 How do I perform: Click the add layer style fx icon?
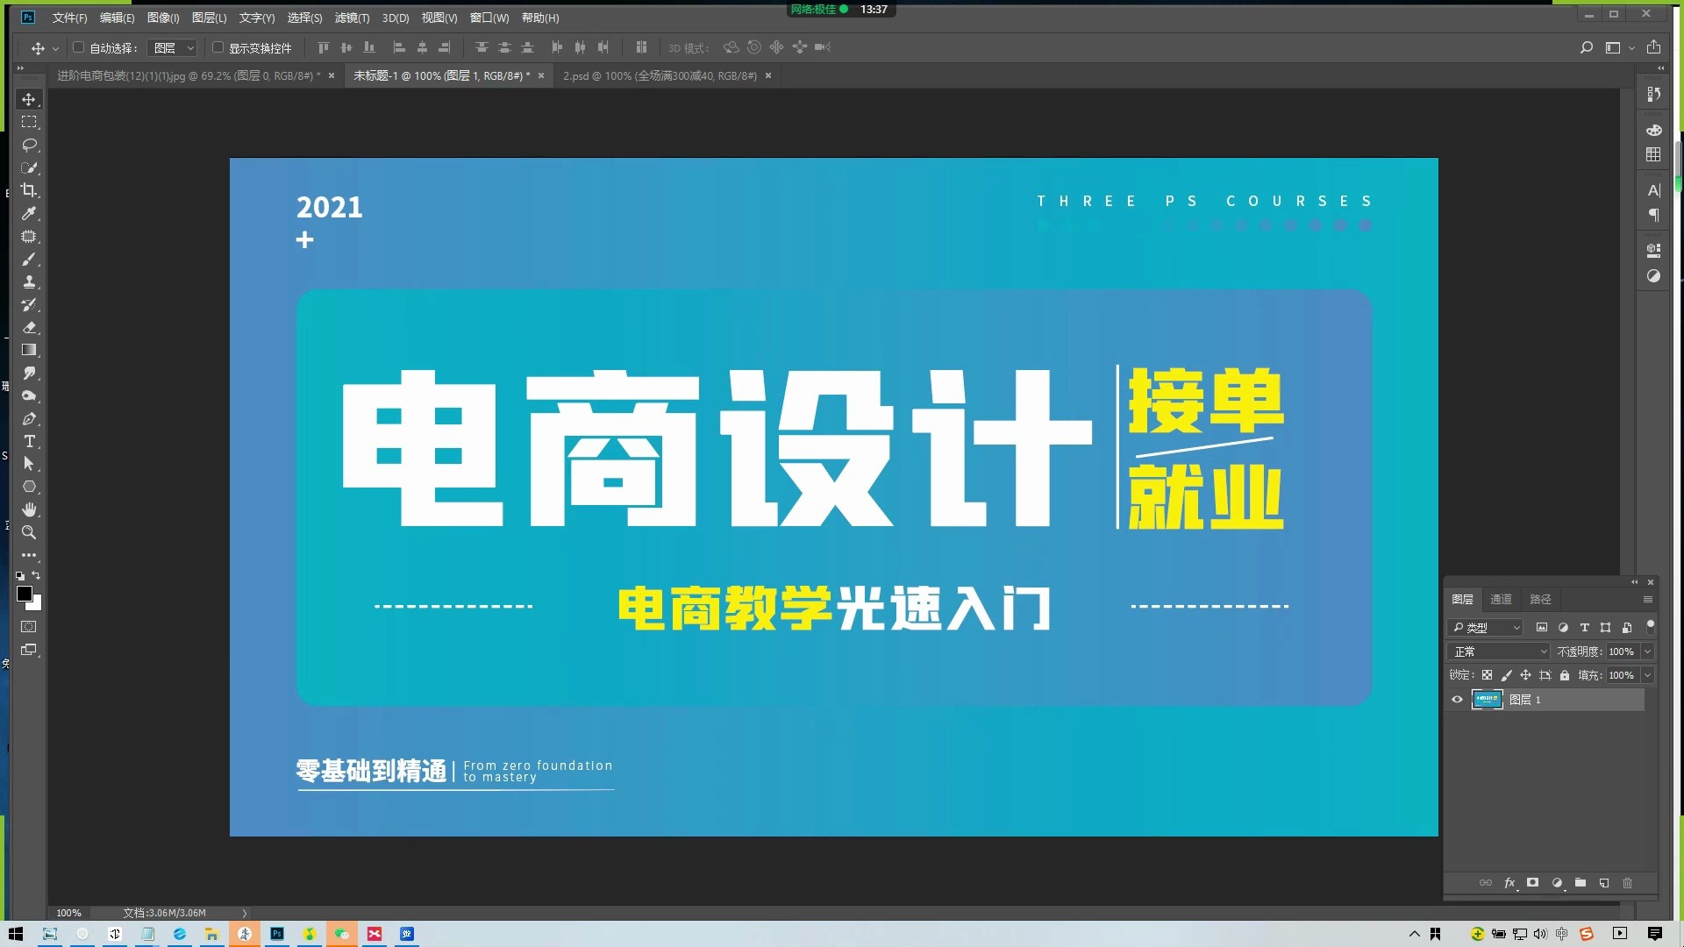pos(1509,883)
